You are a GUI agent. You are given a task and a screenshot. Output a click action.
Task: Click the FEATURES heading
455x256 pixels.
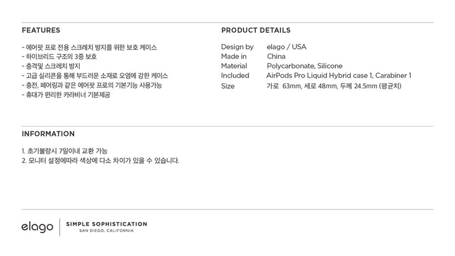41,30
